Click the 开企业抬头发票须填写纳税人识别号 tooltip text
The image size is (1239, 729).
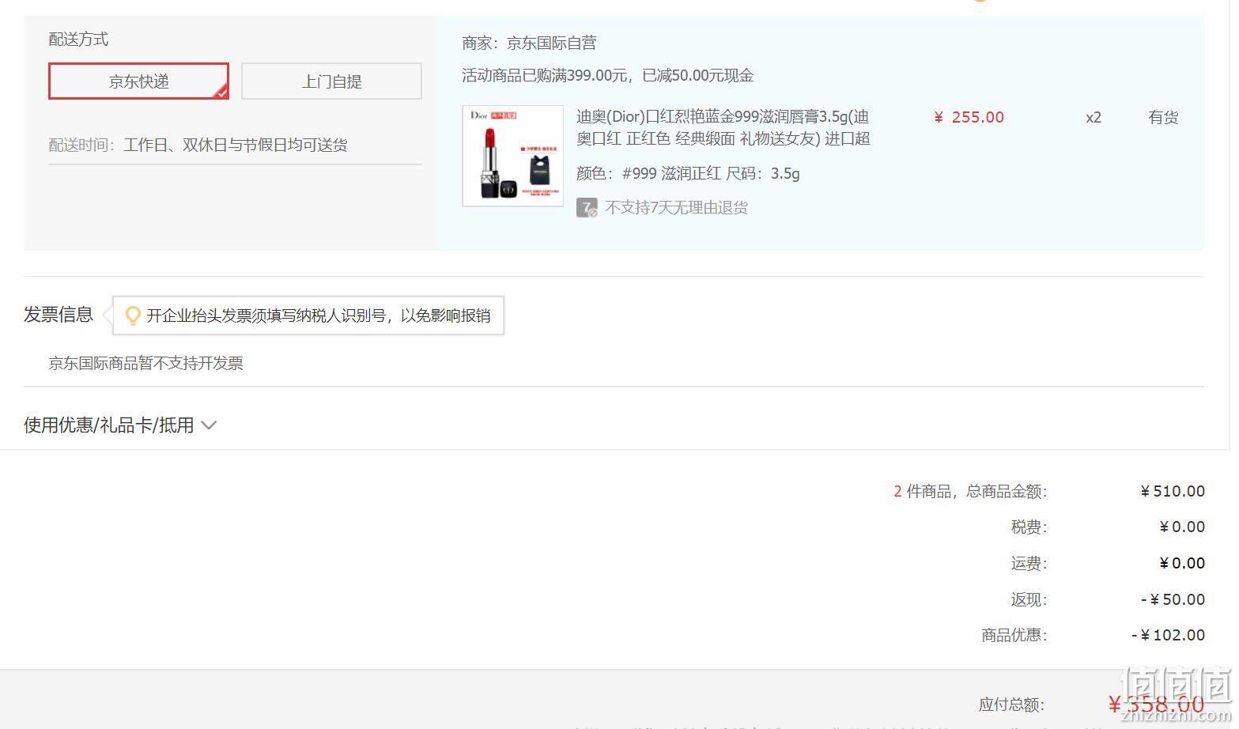[318, 316]
